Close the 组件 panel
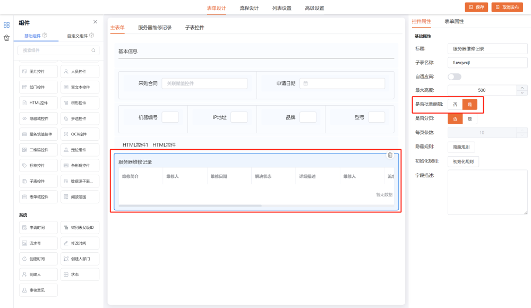Image resolution: width=531 pixels, height=308 pixels. pos(95,22)
